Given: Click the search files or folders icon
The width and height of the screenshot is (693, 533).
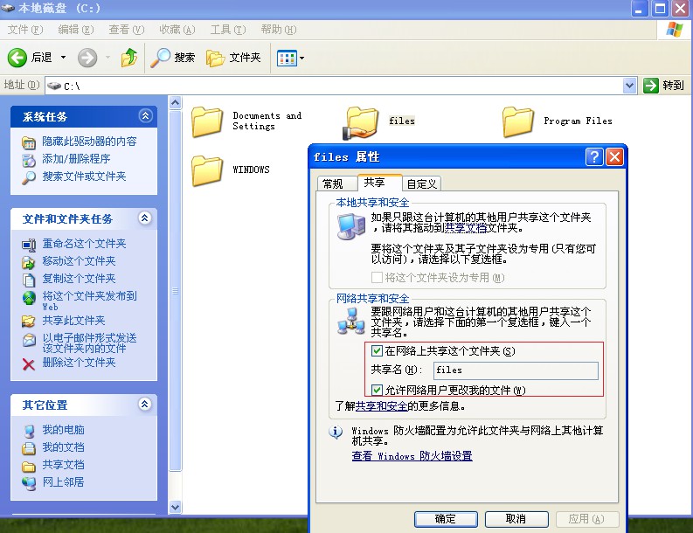Looking at the screenshot, I should [29, 177].
